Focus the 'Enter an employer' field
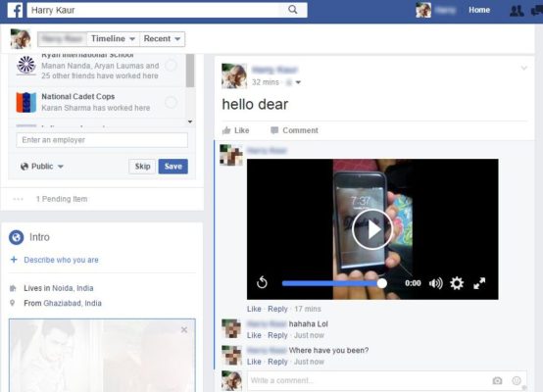The width and height of the screenshot is (543, 392). tap(102, 140)
